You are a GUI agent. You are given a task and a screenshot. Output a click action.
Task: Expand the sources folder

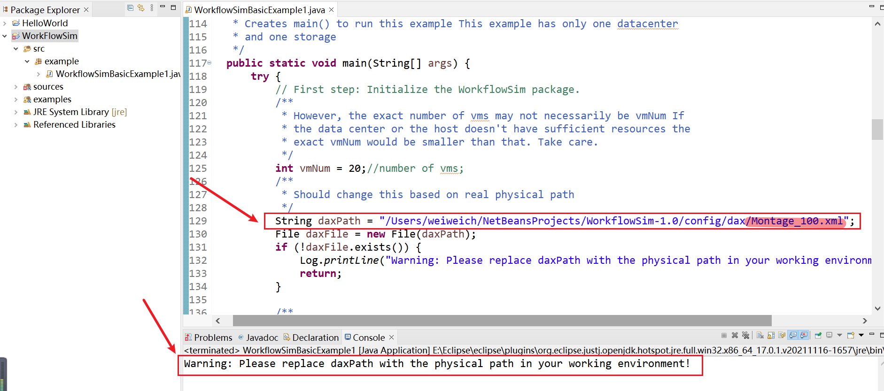(16, 86)
